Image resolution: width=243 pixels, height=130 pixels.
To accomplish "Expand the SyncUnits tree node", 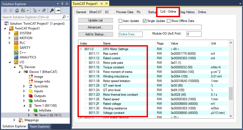I will click(24, 86).
